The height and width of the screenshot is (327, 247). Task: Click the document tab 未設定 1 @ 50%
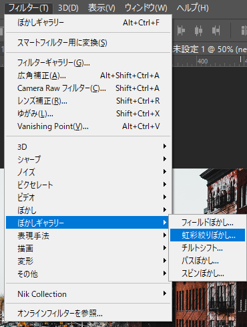[x=210, y=49]
